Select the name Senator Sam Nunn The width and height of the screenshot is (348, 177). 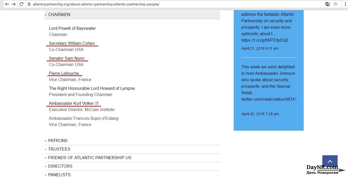click(67, 58)
